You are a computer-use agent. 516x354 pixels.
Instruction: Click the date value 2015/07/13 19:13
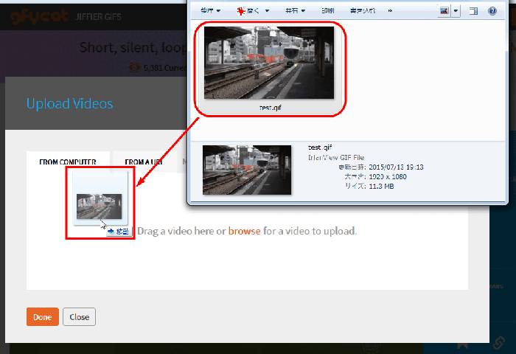pyautogui.click(x=396, y=167)
